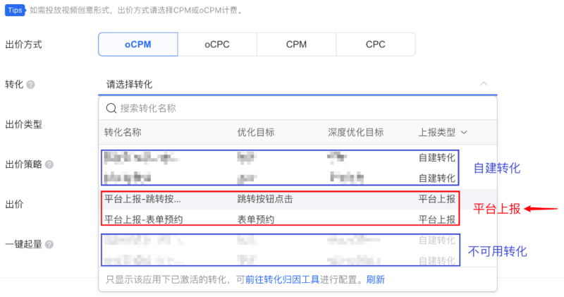
Task: Click the 搜索转化名称 search box
Action: (298, 108)
